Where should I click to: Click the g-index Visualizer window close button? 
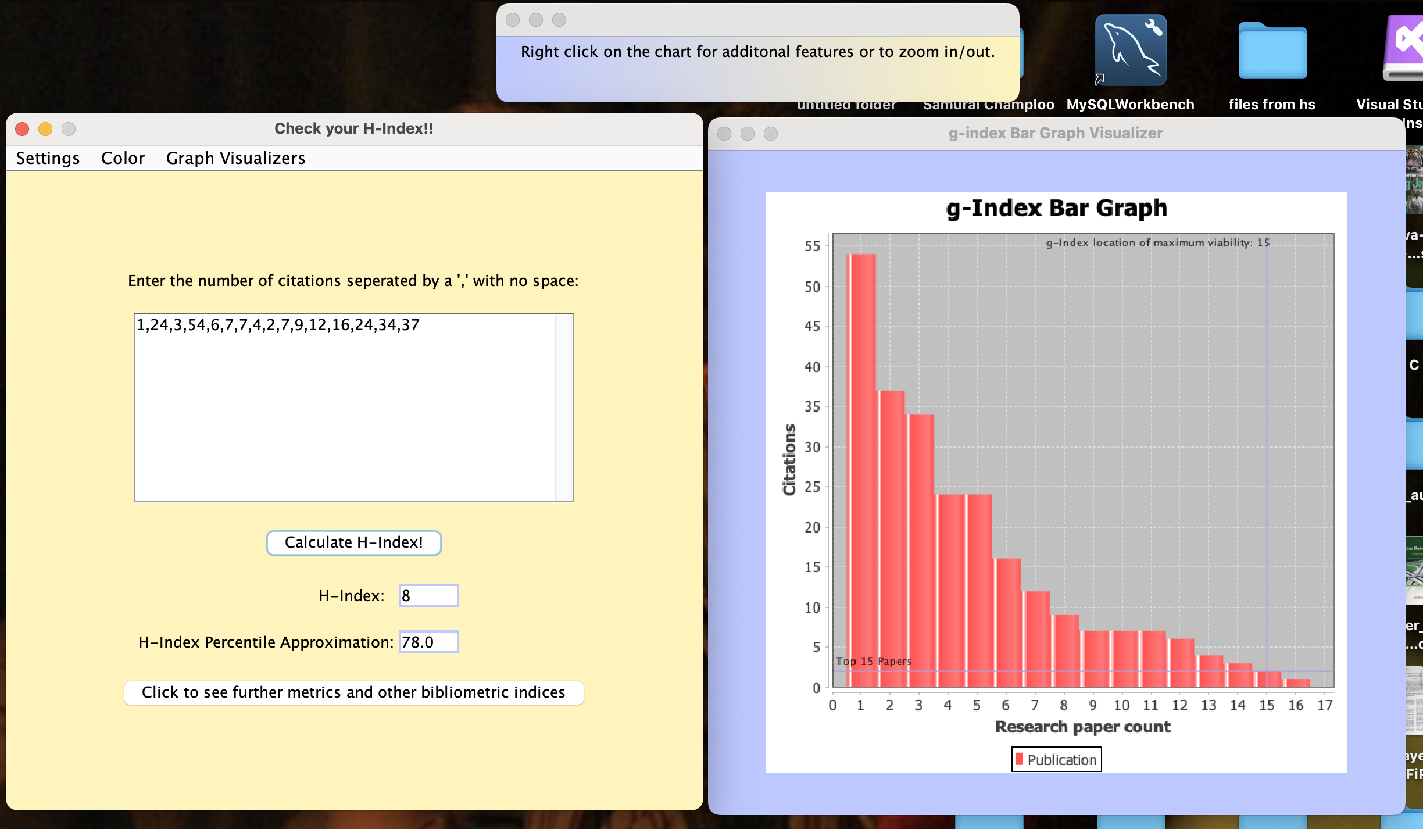(x=724, y=134)
